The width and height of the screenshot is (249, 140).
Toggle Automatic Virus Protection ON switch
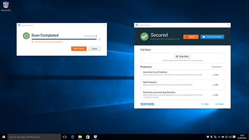coord(215,75)
